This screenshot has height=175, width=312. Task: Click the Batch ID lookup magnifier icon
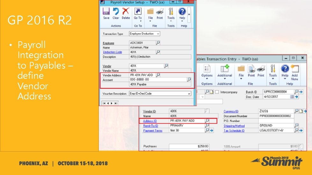[x=296, y=91]
